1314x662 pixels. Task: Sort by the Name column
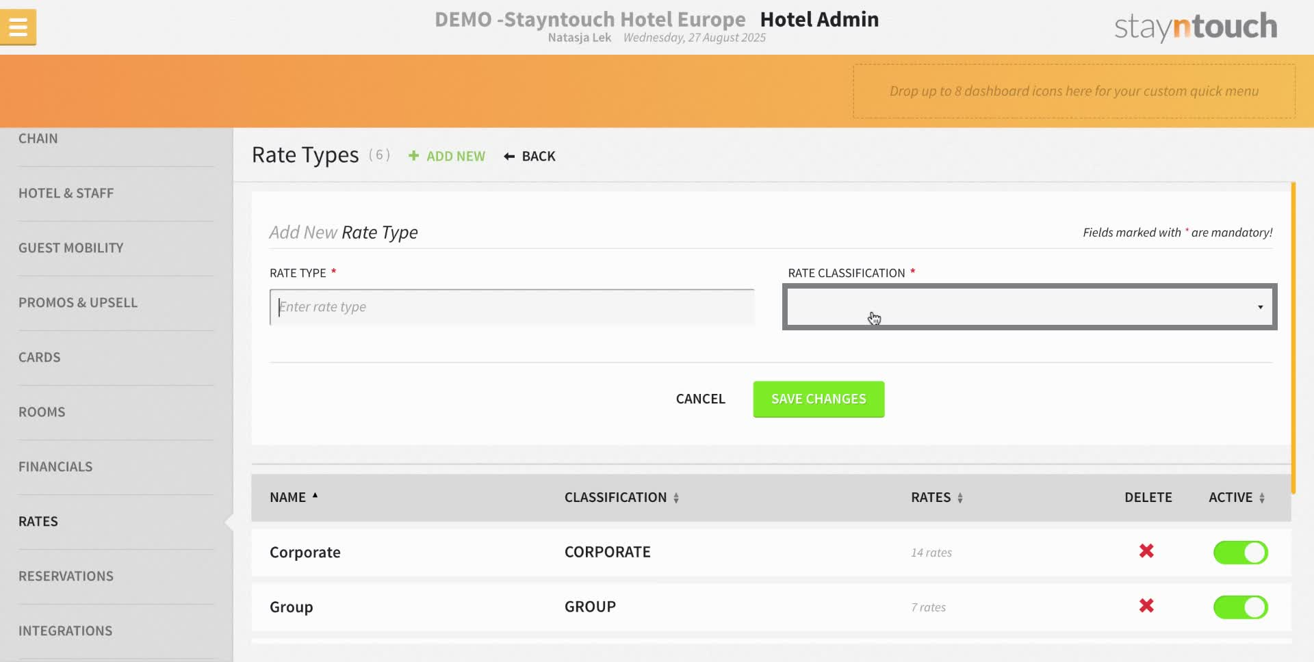click(294, 497)
